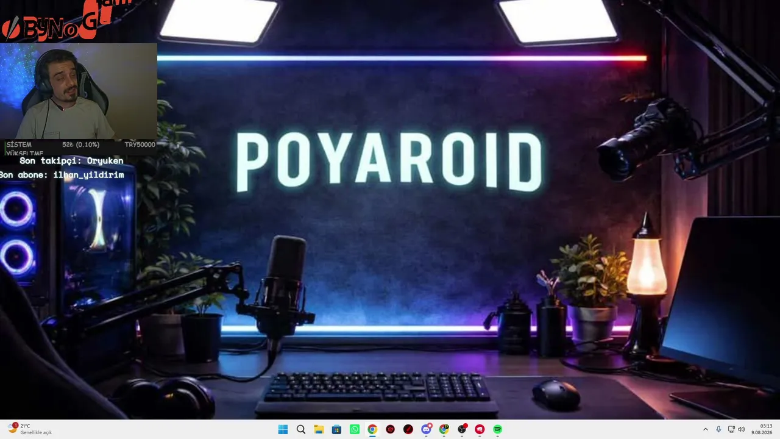Click the microphone icon in the system tray

(718, 429)
